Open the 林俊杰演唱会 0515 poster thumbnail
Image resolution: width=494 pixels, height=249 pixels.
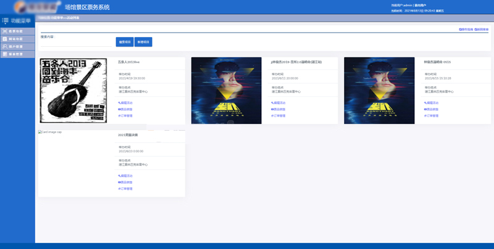379,91
